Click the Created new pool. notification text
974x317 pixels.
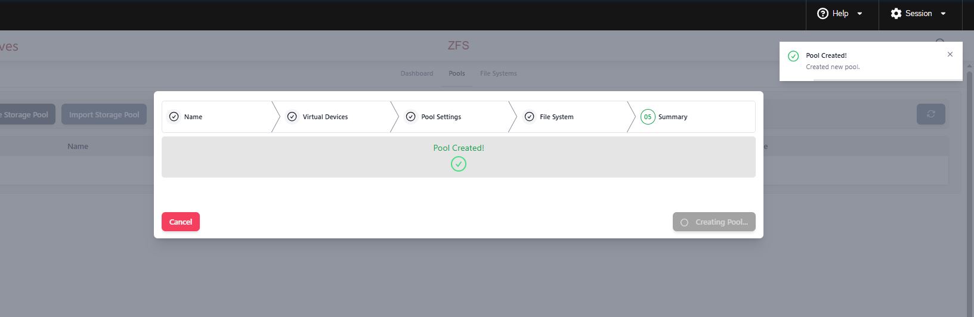833,67
